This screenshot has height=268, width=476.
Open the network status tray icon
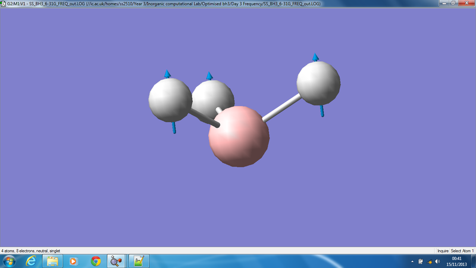[x=429, y=261]
